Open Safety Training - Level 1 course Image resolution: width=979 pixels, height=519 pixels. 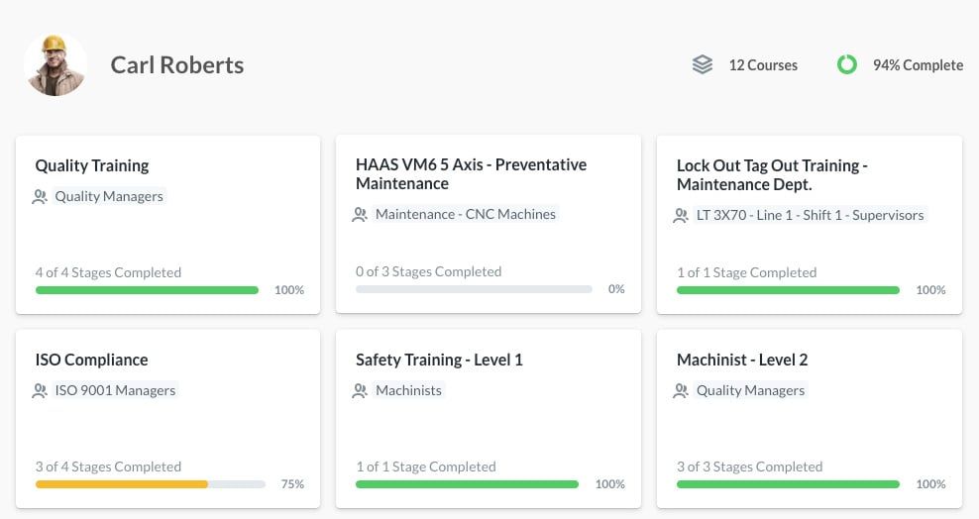[x=439, y=360]
